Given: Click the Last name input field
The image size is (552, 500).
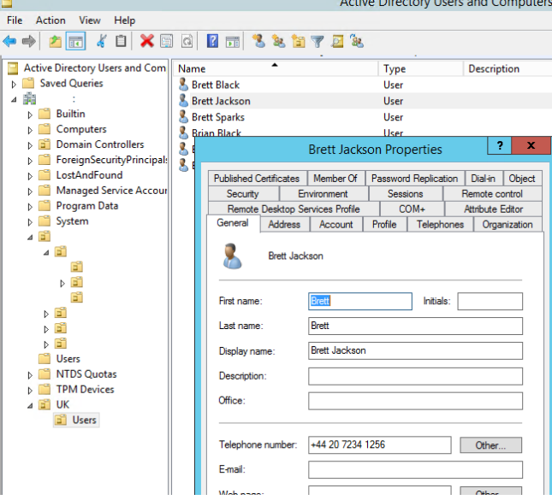Looking at the screenshot, I should coord(415,326).
